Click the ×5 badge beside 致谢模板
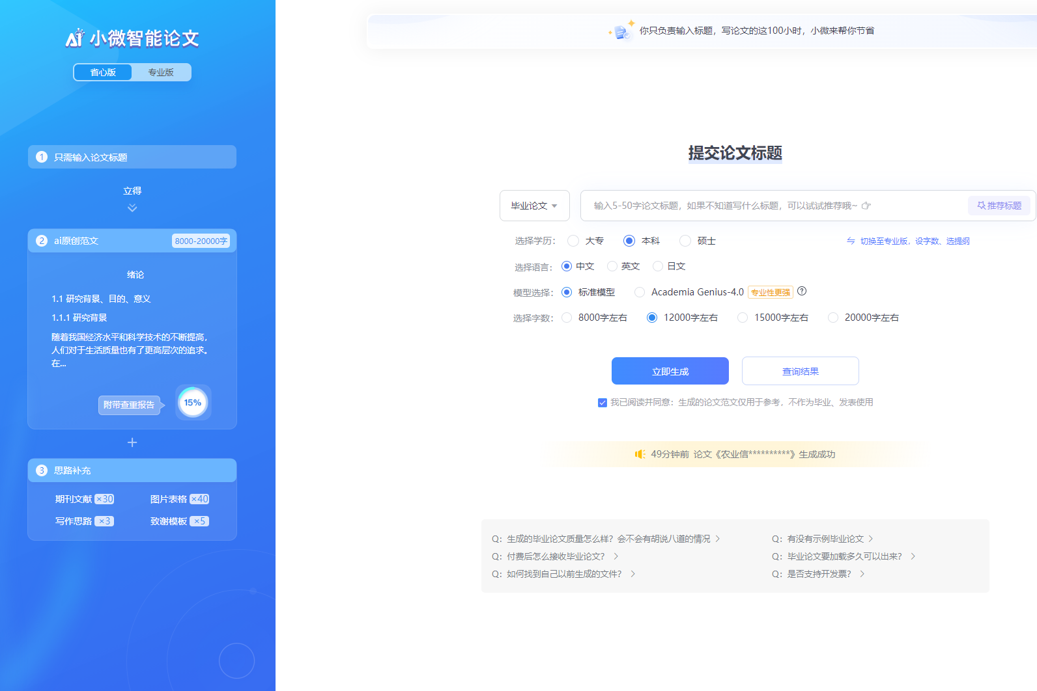 (x=199, y=521)
